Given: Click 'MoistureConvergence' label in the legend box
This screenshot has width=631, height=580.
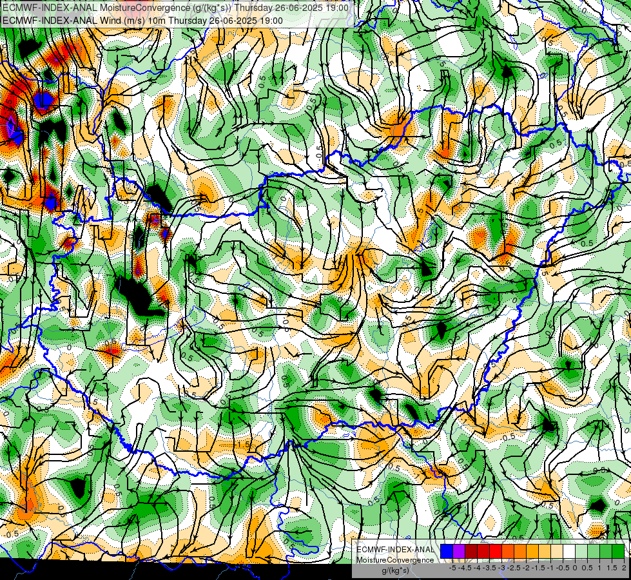Looking at the screenshot, I should click(395, 560).
